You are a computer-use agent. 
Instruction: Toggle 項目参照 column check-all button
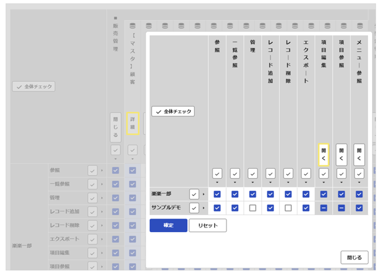[342, 173]
